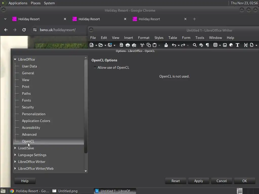Screen dimensions: 259x194
Task: Click the Export as PDF icon
Action: [x=121, y=45]
